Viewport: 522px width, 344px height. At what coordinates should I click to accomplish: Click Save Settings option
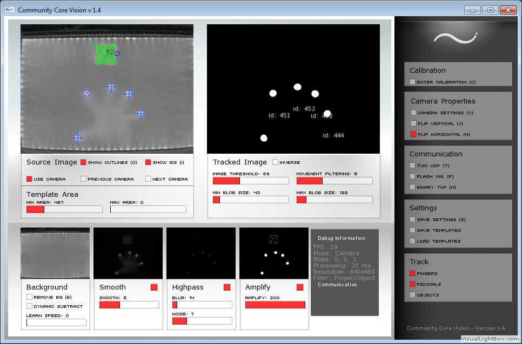[413, 219]
